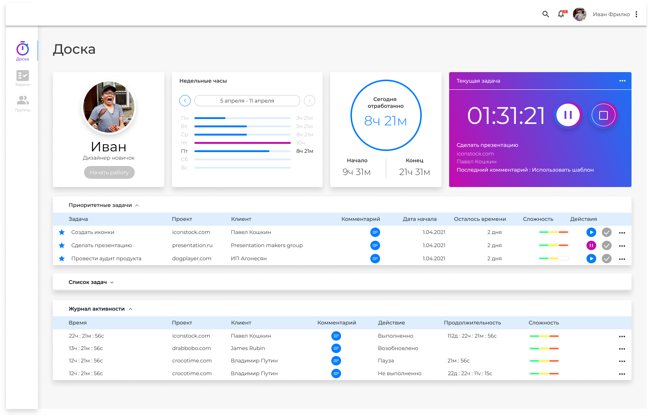Collapse the Приоритетные задачи section
The image size is (648, 418).
[x=137, y=205]
